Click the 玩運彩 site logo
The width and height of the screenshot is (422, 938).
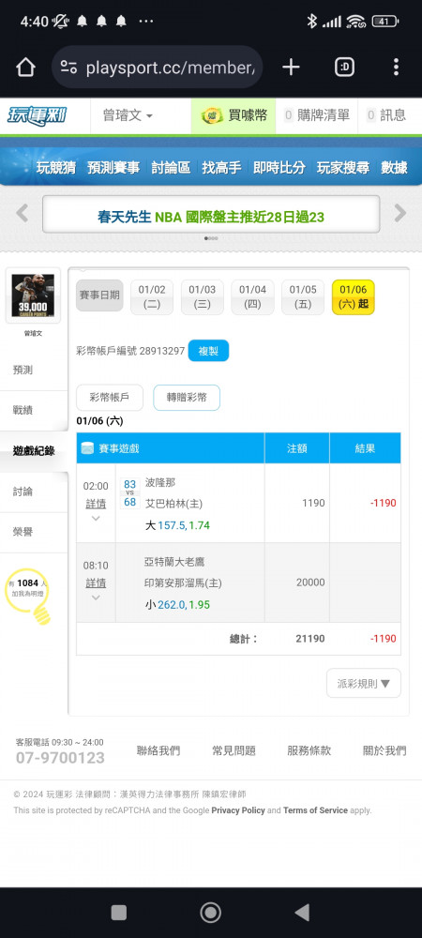(x=38, y=116)
